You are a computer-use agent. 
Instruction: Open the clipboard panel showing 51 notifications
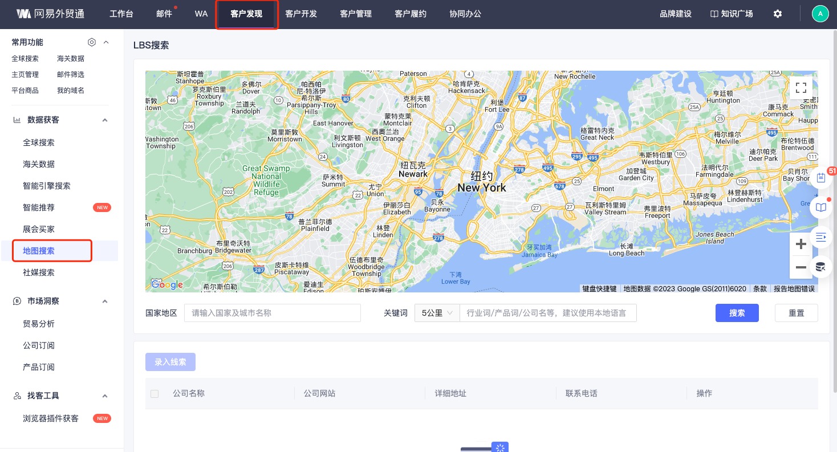tap(821, 177)
